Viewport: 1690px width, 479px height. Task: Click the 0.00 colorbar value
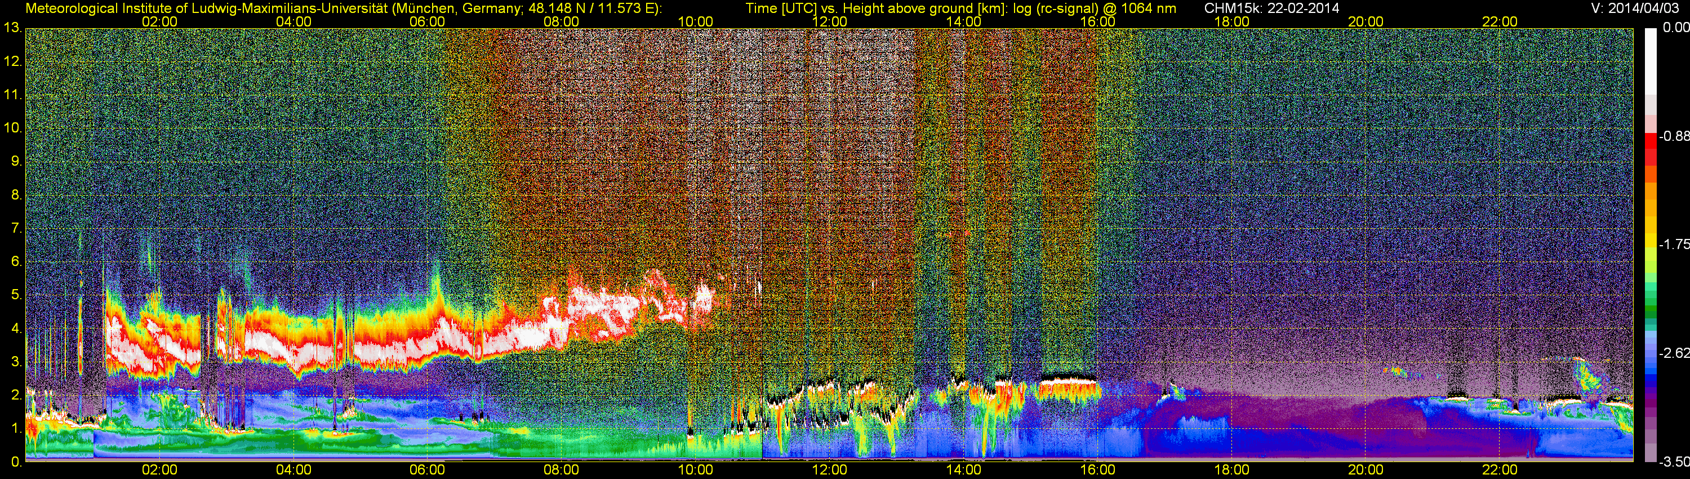tap(1677, 28)
